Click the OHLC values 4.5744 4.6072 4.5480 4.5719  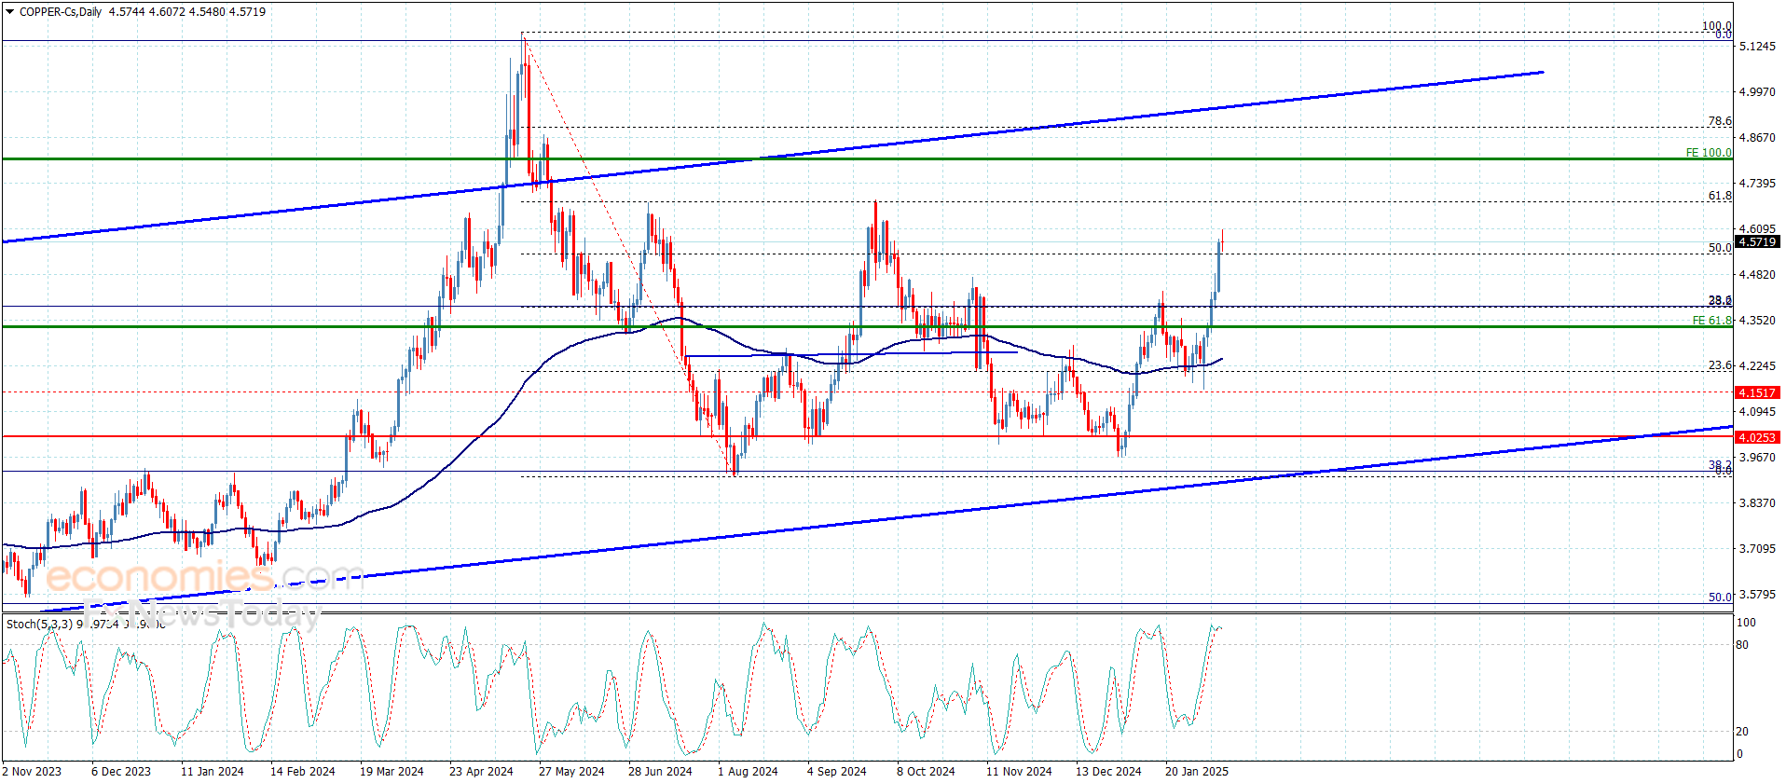187,12
